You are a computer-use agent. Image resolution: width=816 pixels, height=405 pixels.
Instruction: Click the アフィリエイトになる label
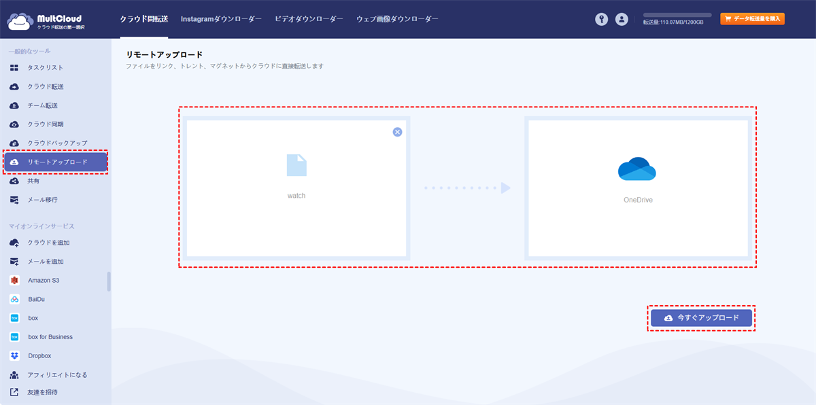(x=58, y=375)
